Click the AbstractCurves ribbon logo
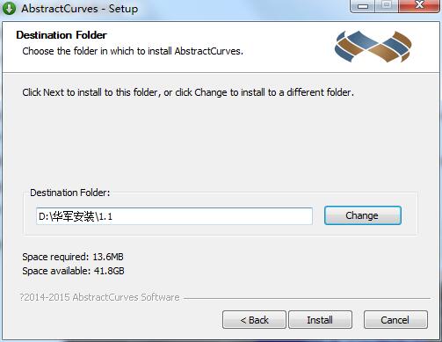The image size is (442, 342). tap(373, 47)
